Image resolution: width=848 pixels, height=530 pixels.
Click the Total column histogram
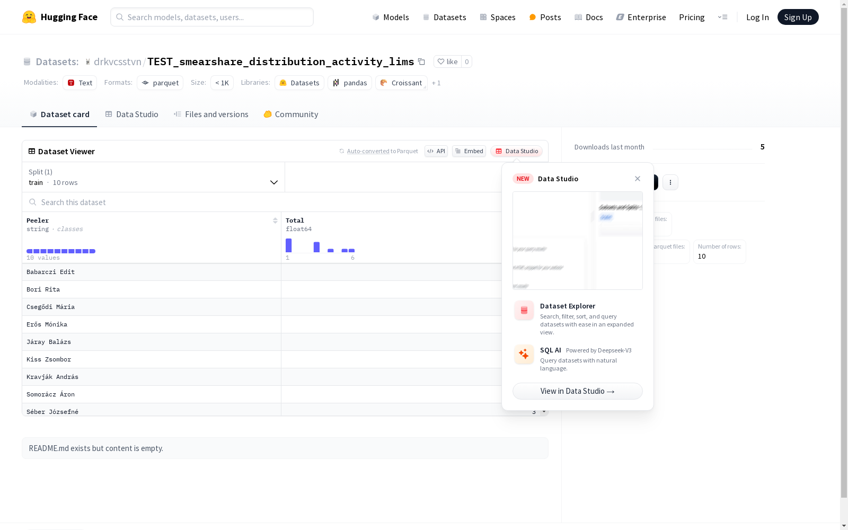coord(320,245)
